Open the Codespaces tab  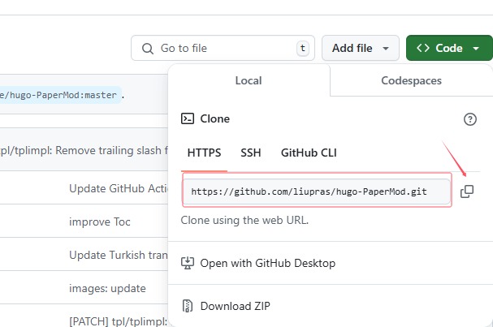point(411,81)
